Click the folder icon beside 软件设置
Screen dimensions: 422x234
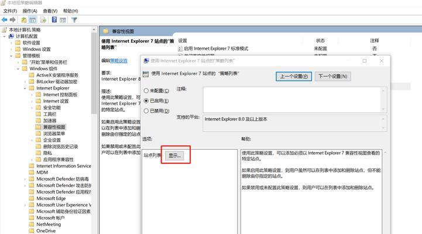pyautogui.click(x=18, y=43)
